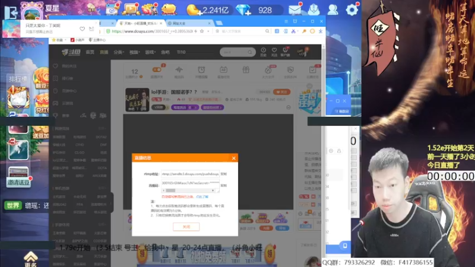Image resolution: width=475 pixels, height=267 pixels.
Task: Click the orange follow button on the room title
Action: point(281,92)
